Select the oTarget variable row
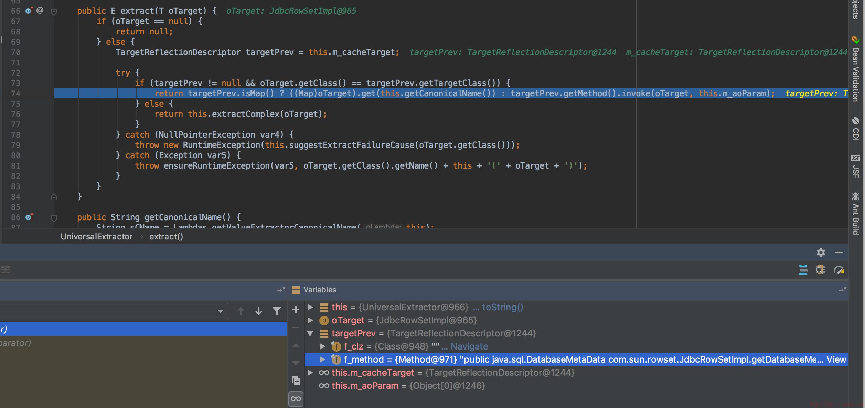The width and height of the screenshot is (865, 408). coord(576,320)
